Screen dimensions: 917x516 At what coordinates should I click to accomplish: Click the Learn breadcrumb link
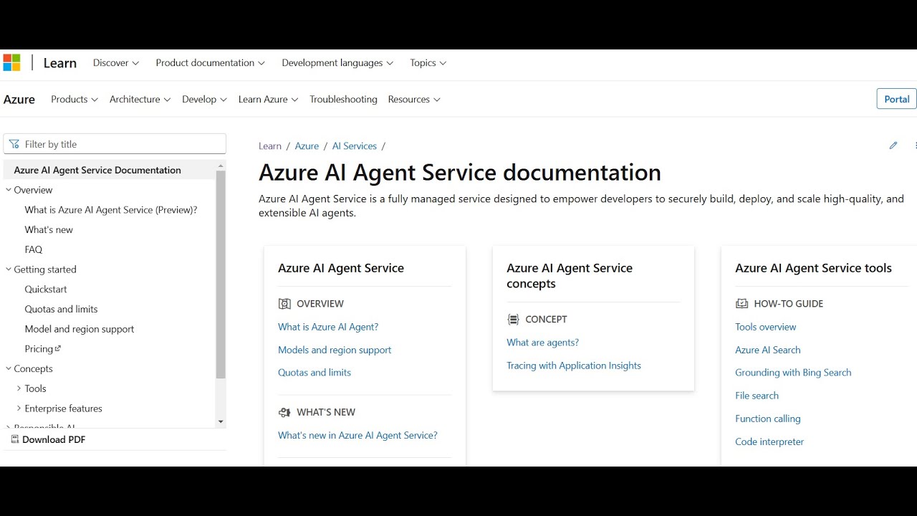[x=270, y=145]
